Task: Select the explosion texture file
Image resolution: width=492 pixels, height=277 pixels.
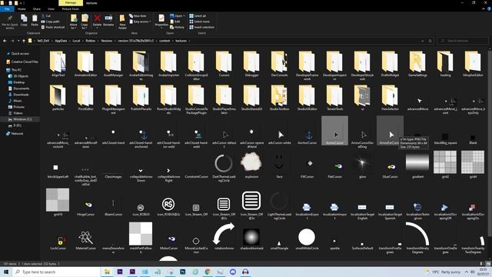Action: tap(251, 165)
